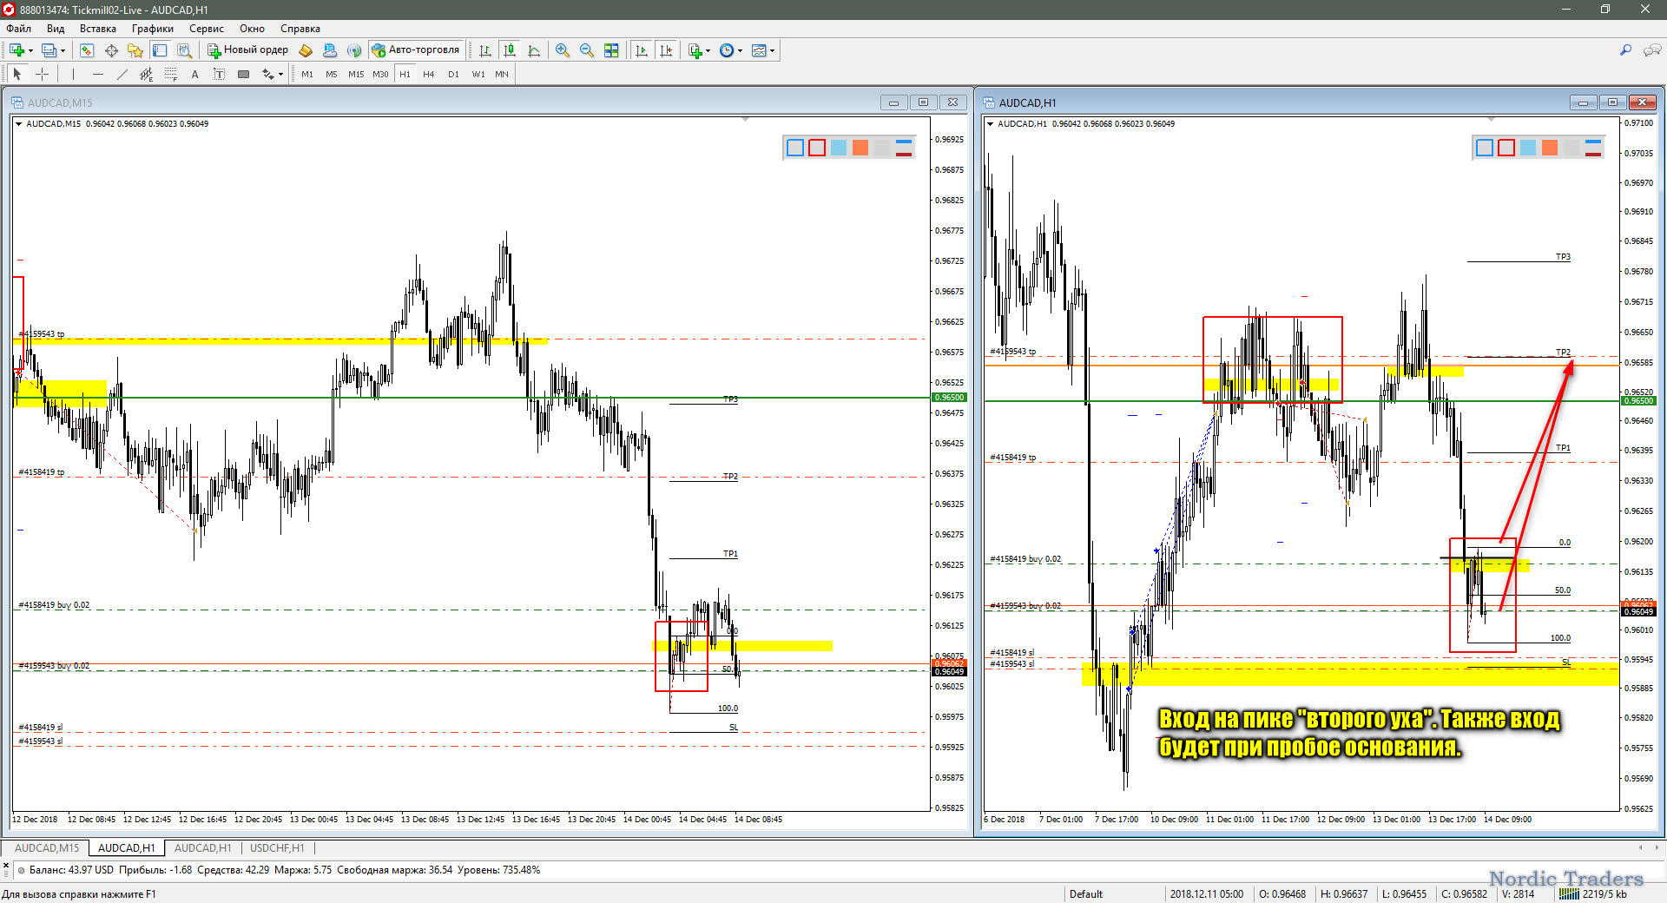Switch to the AUDCAD,M15 bottom tab
1667x903 pixels.
point(47,848)
